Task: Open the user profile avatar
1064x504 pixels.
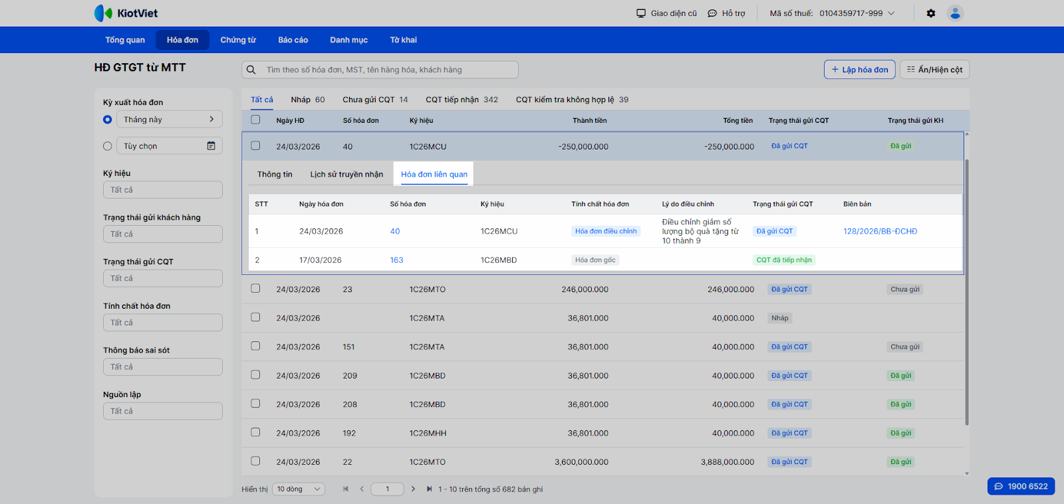Action: [955, 13]
